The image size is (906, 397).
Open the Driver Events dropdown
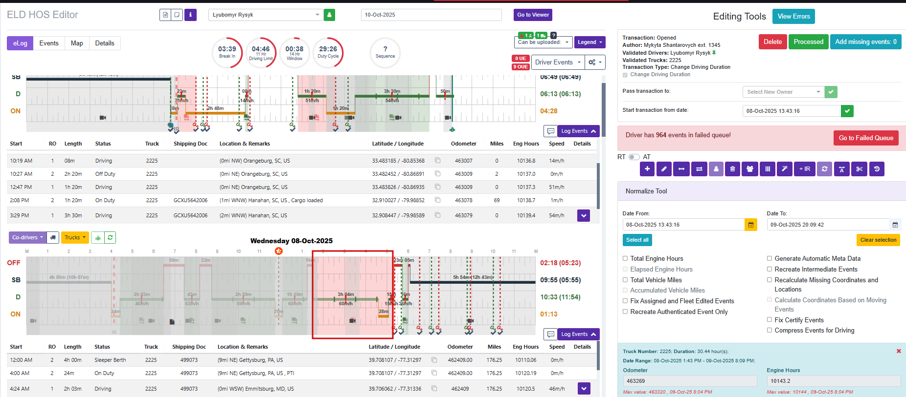tap(558, 62)
